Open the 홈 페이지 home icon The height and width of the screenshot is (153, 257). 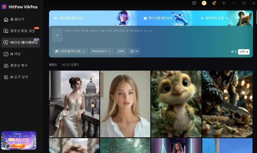click(6, 20)
